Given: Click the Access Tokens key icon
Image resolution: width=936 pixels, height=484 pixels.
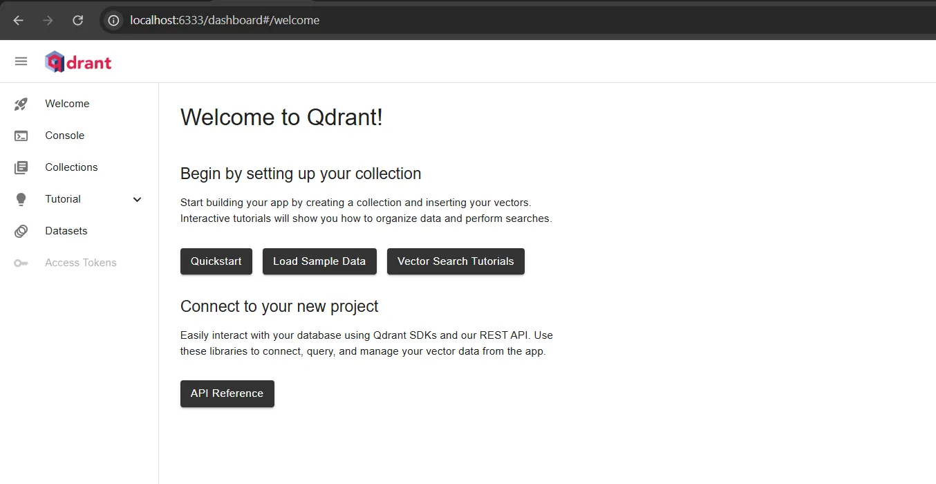Looking at the screenshot, I should point(21,263).
